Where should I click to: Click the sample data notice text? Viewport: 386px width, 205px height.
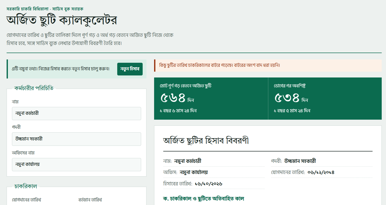[61, 69]
